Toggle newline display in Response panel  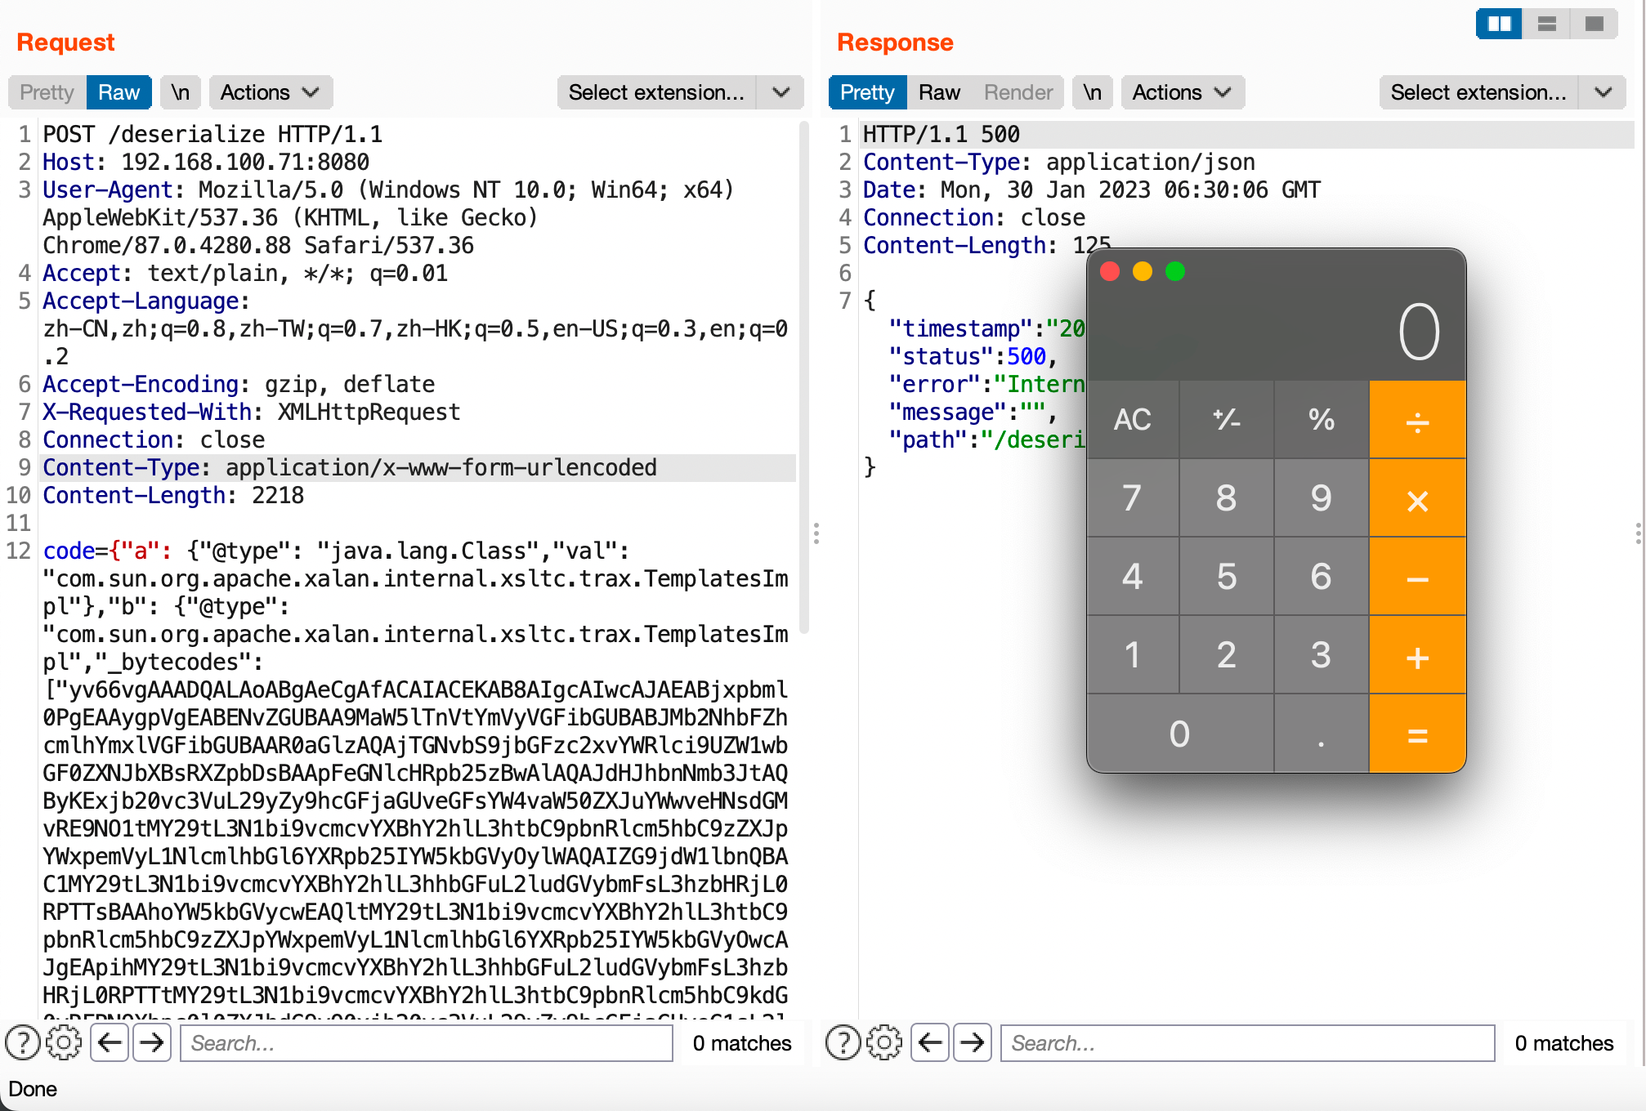coord(1093,92)
